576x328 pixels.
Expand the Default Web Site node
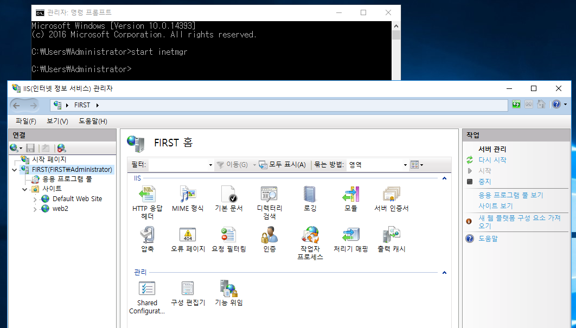[x=35, y=200]
